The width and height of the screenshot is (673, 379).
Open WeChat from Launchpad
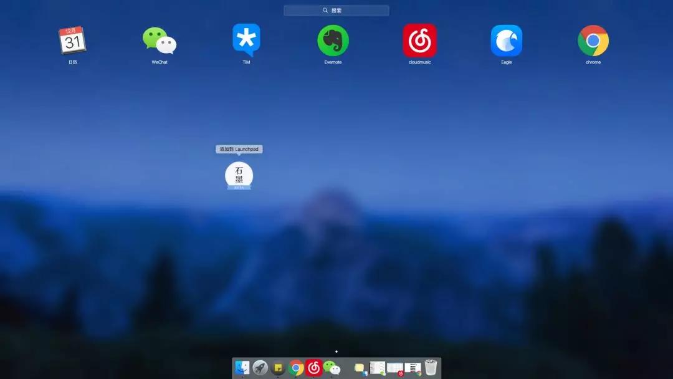pyautogui.click(x=158, y=39)
